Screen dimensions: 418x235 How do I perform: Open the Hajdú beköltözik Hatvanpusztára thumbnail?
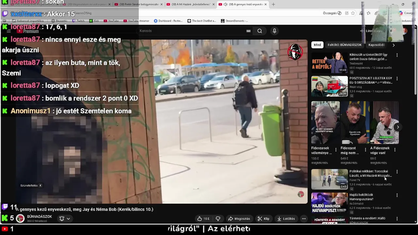pyautogui.click(x=330, y=203)
